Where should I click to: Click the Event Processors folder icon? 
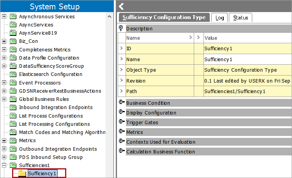13,83
